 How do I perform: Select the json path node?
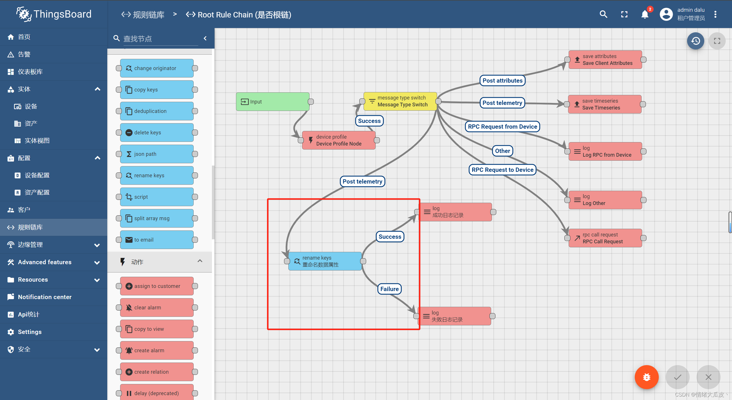coord(157,154)
